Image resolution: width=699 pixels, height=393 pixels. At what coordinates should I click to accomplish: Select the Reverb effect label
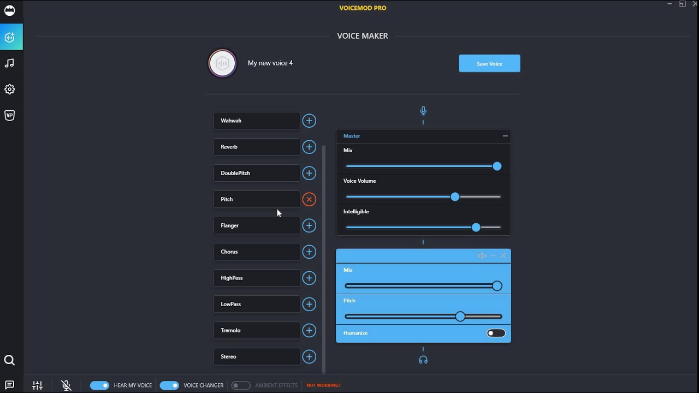pyautogui.click(x=257, y=147)
